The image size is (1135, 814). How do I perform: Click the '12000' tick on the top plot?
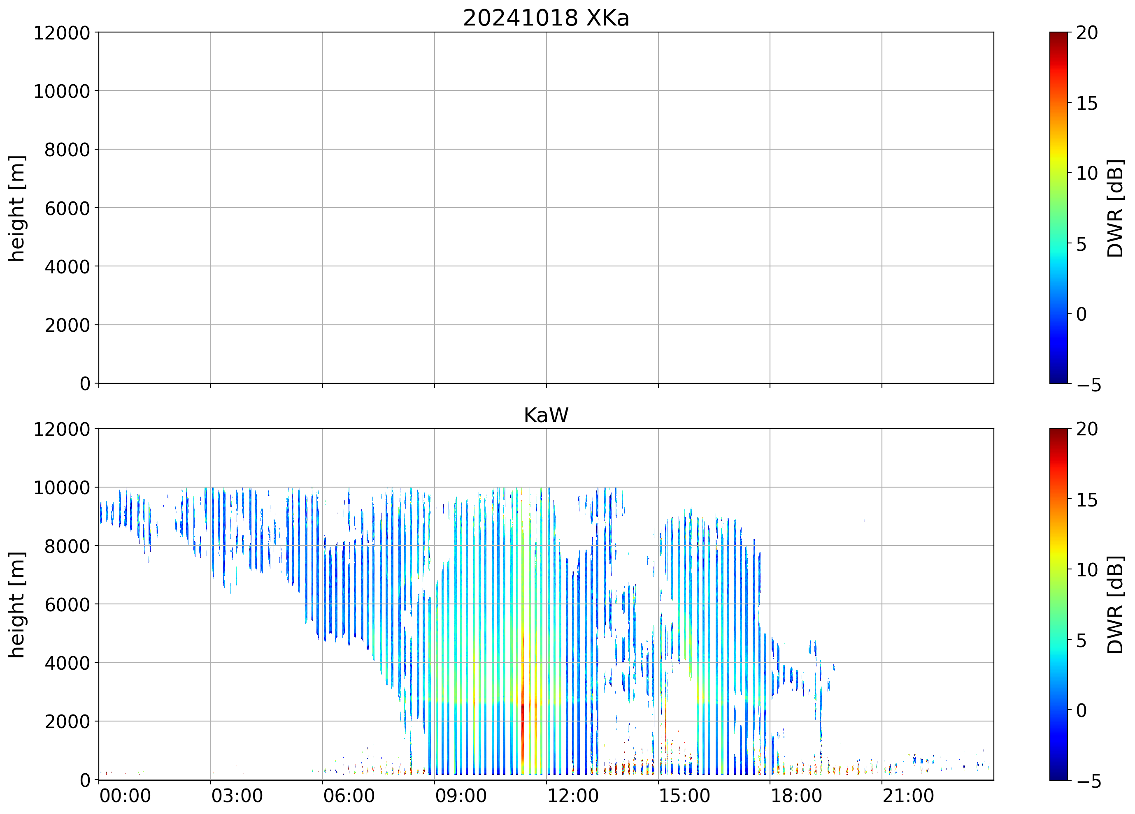pos(62,33)
